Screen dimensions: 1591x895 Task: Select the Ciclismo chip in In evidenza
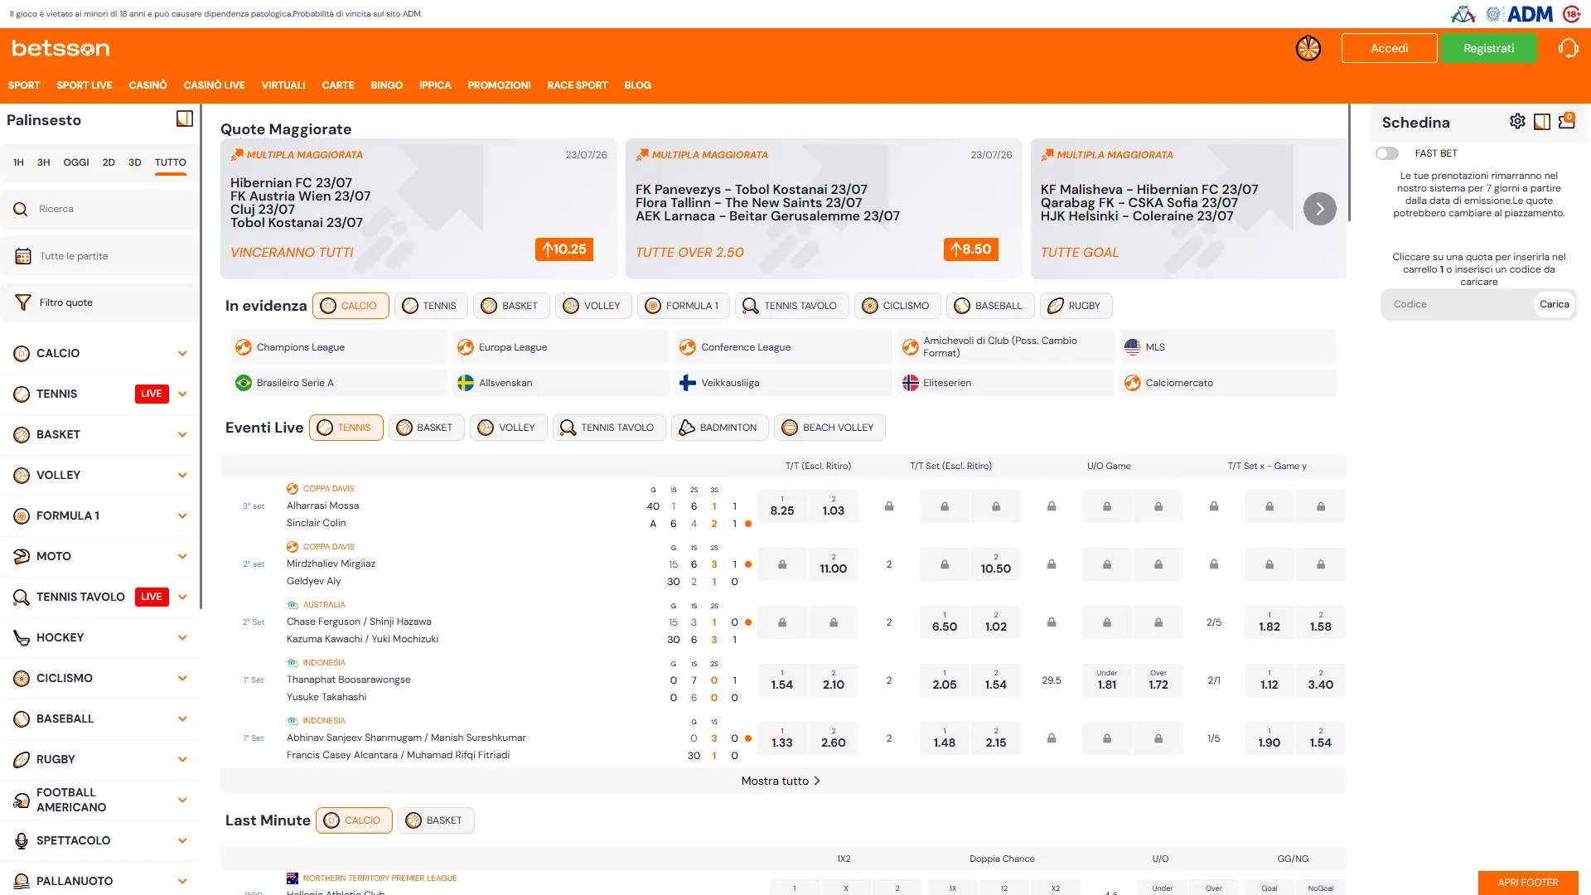point(897,306)
